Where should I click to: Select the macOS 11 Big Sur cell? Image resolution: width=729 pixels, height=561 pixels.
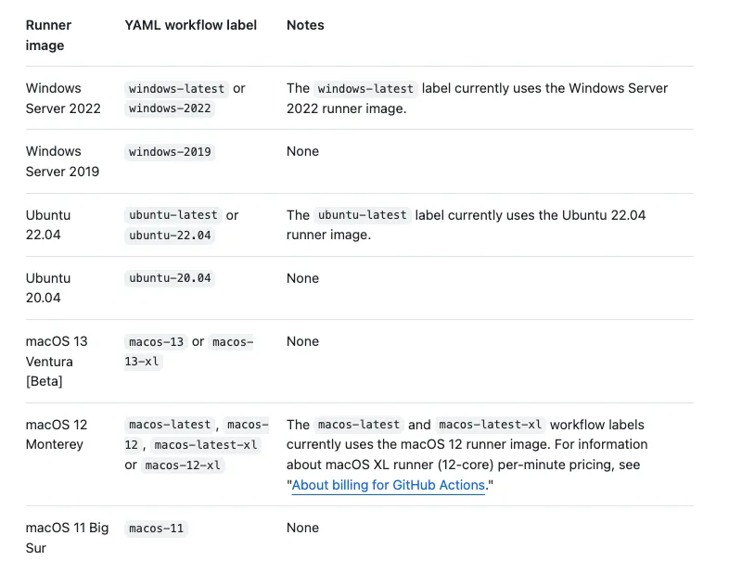[x=67, y=538]
